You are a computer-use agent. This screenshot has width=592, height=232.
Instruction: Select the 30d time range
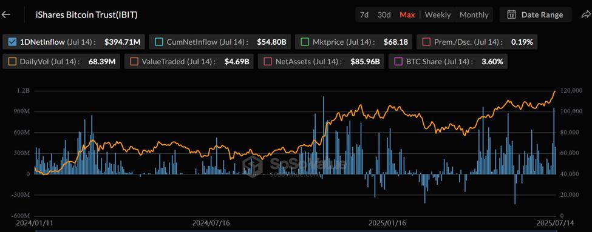(384, 15)
